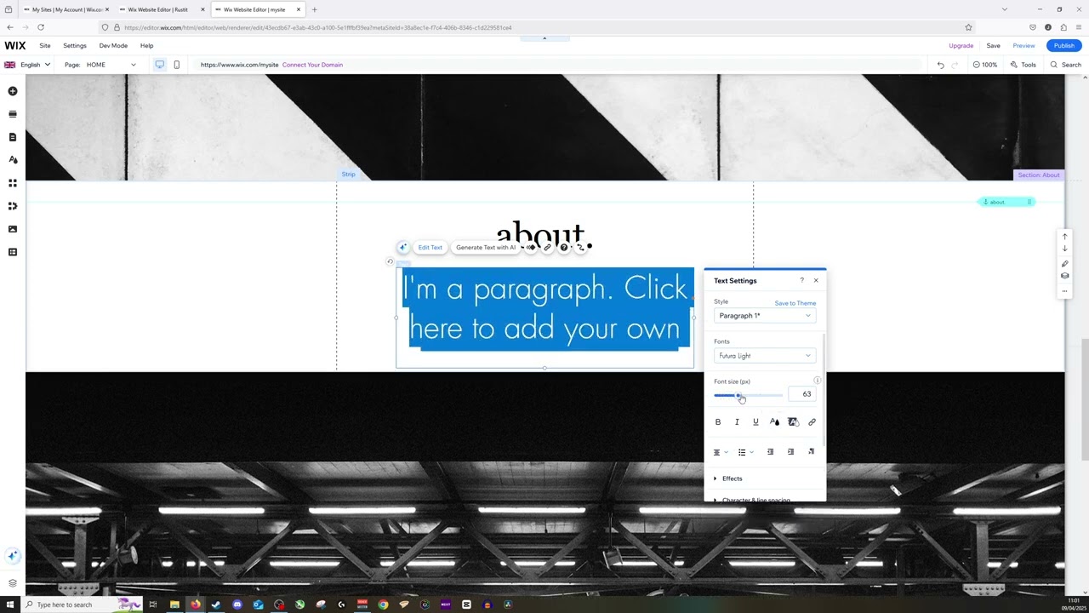Open the Settings menu
This screenshot has width=1089, height=613.
(x=75, y=46)
